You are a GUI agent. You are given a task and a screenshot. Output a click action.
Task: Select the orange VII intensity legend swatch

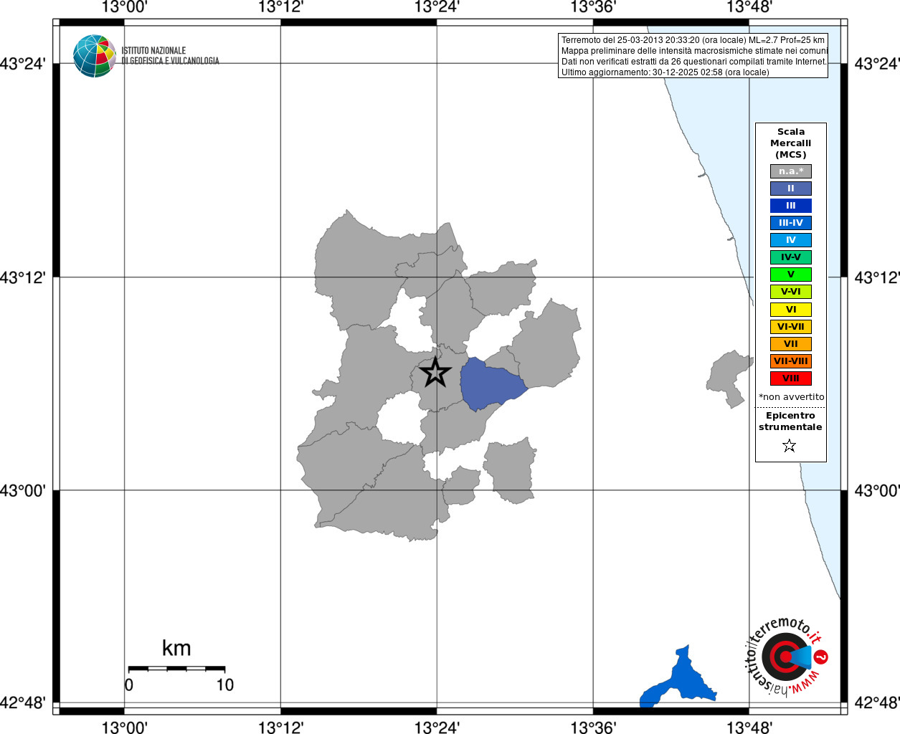[791, 344]
